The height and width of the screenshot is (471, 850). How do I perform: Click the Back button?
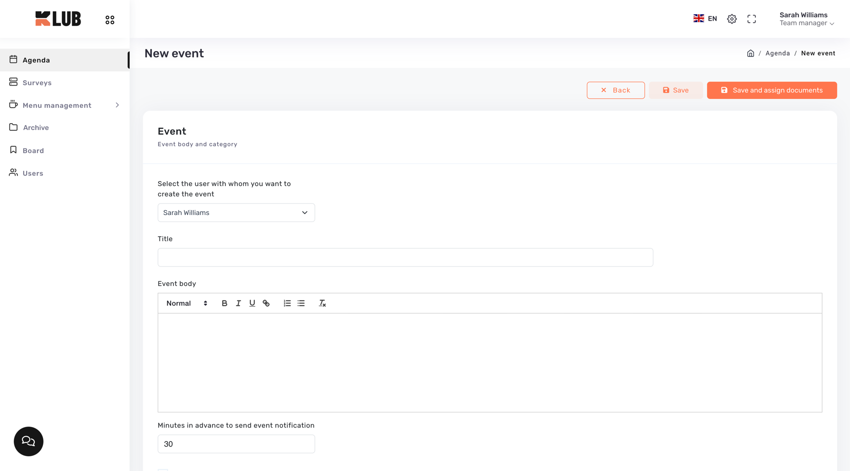tap(616, 90)
